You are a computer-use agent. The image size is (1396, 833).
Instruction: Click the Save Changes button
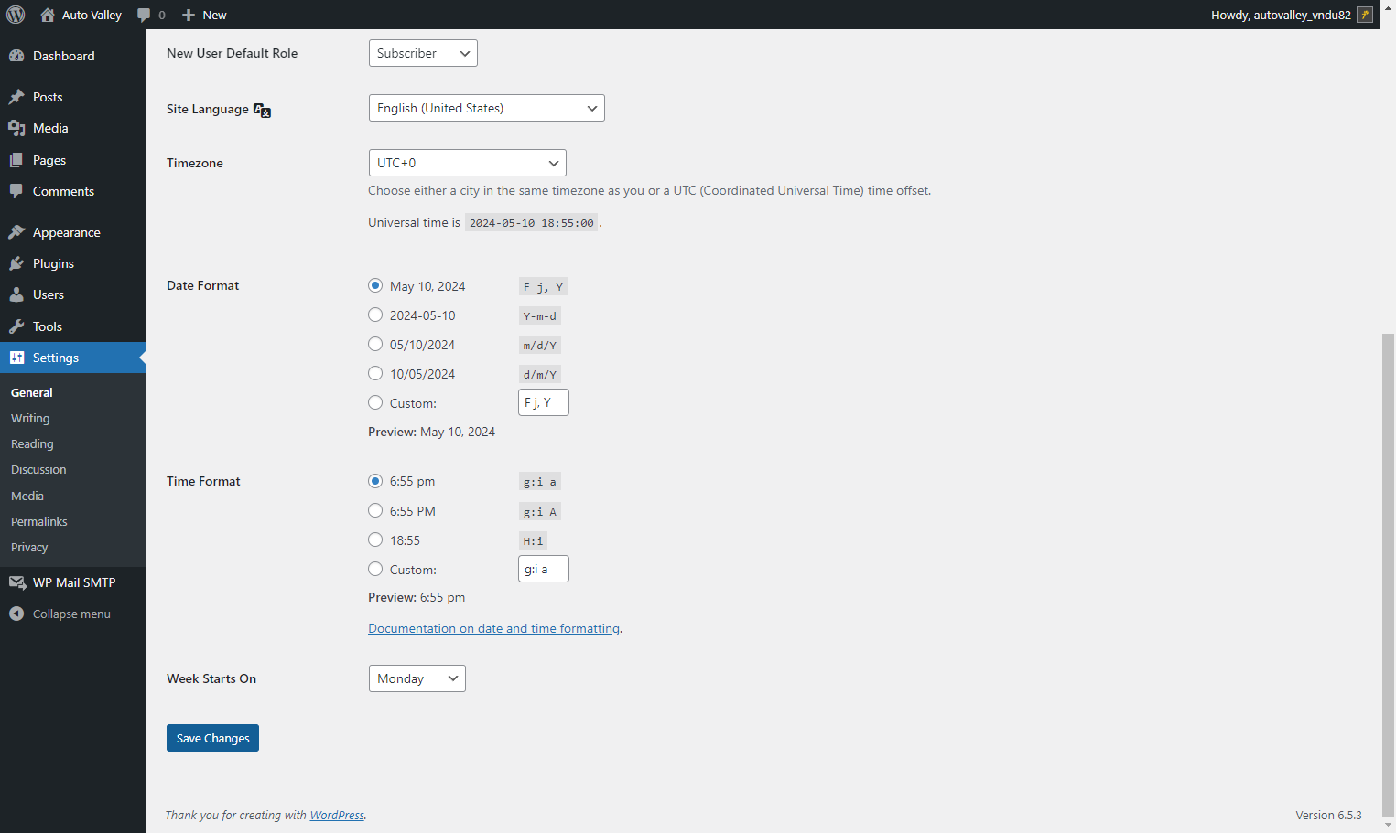click(212, 738)
